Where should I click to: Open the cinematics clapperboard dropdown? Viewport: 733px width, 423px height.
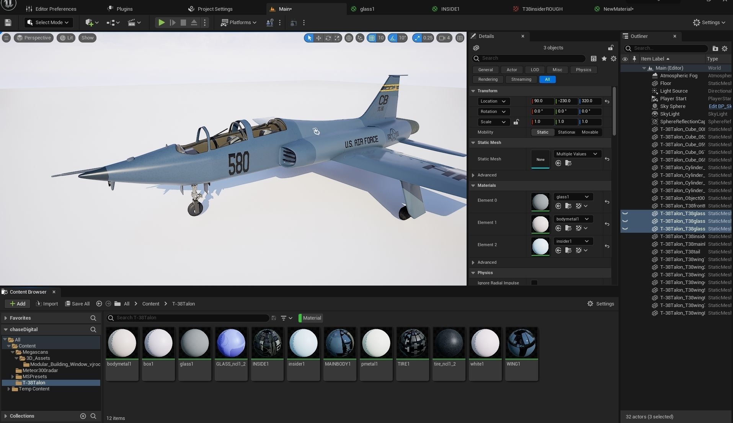click(x=134, y=23)
